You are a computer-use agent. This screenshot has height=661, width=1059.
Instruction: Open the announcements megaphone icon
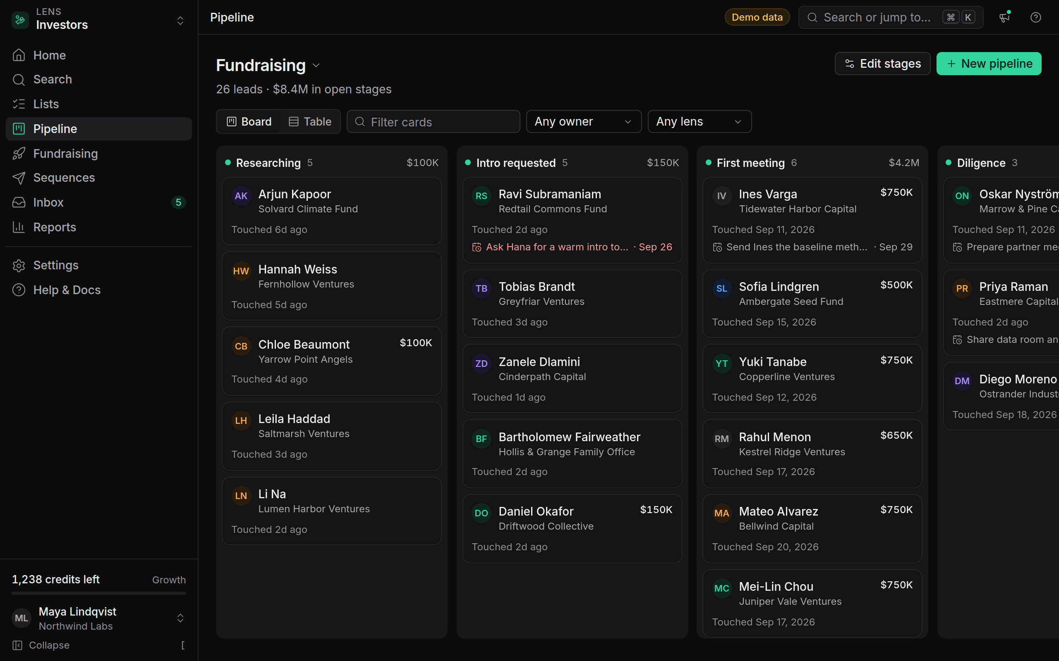pyautogui.click(x=1004, y=17)
